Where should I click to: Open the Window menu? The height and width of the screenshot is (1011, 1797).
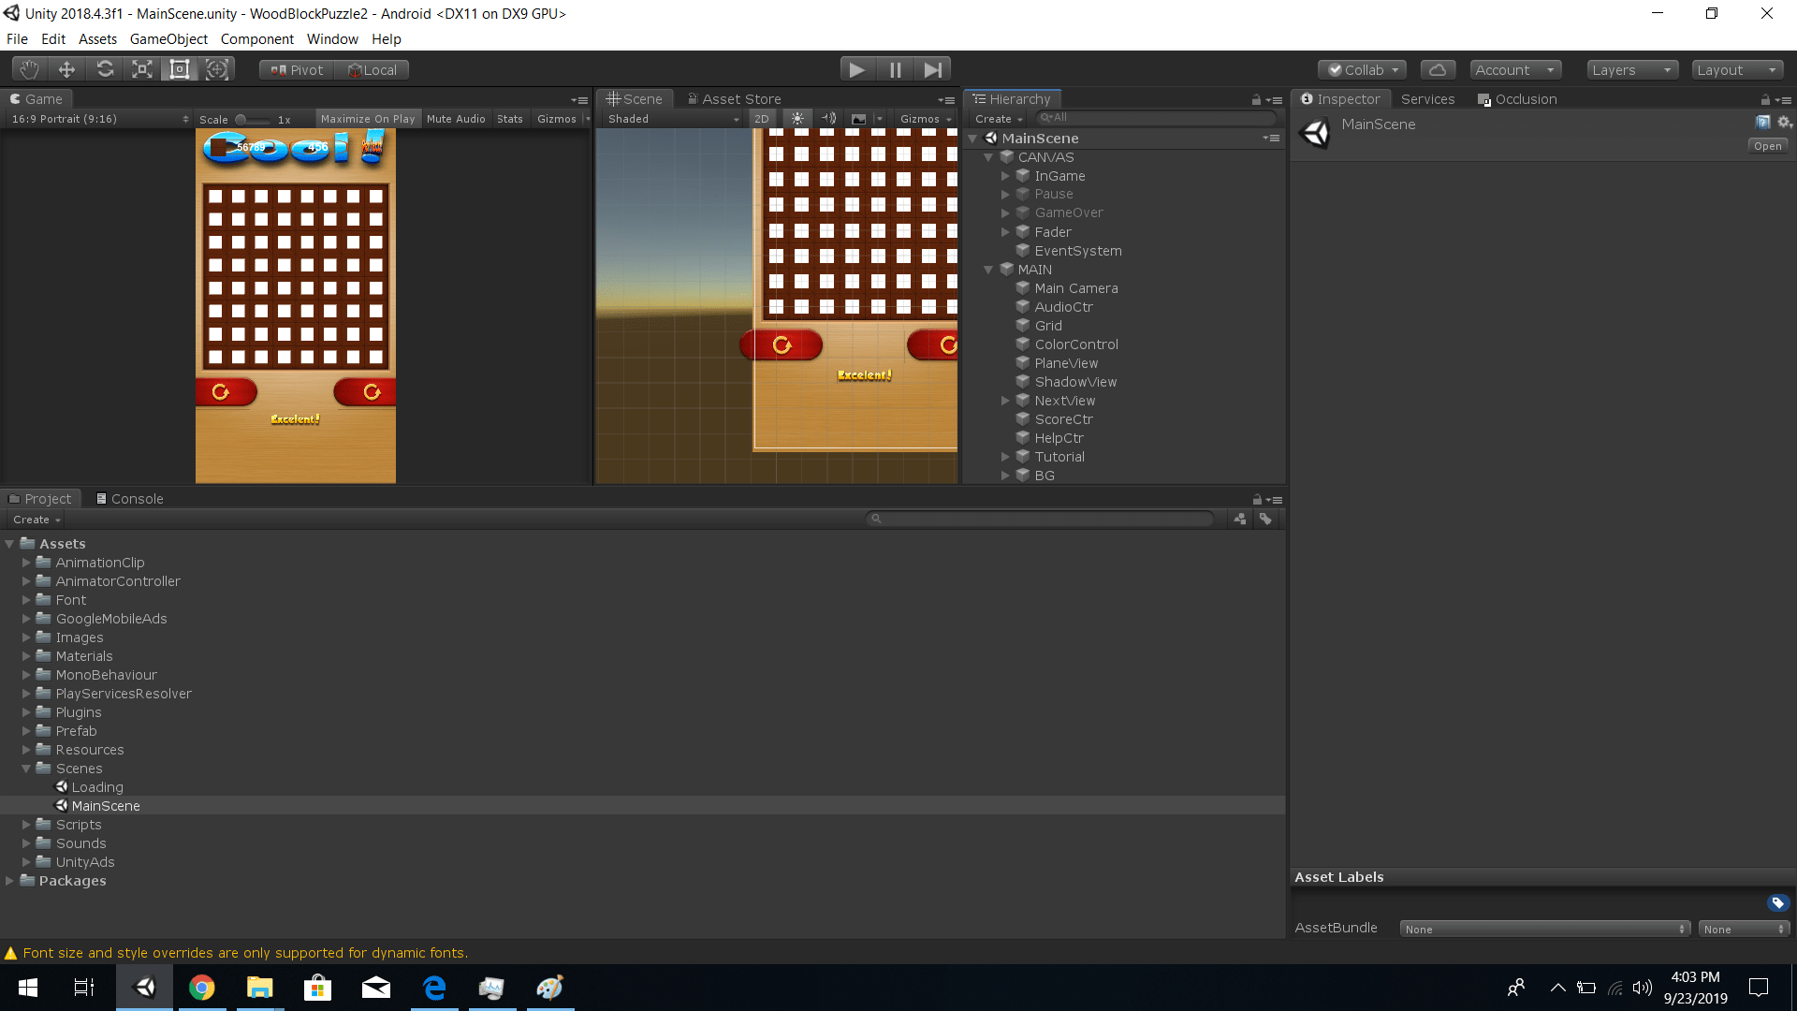[x=332, y=39]
